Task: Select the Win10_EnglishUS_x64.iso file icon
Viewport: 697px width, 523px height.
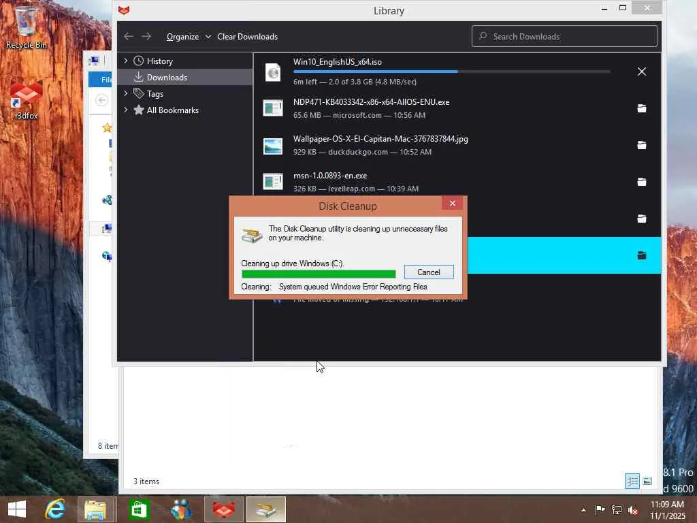Action: click(x=273, y=72)
